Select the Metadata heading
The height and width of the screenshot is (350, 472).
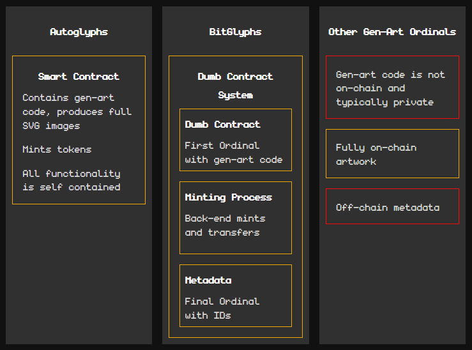(208, 280)
